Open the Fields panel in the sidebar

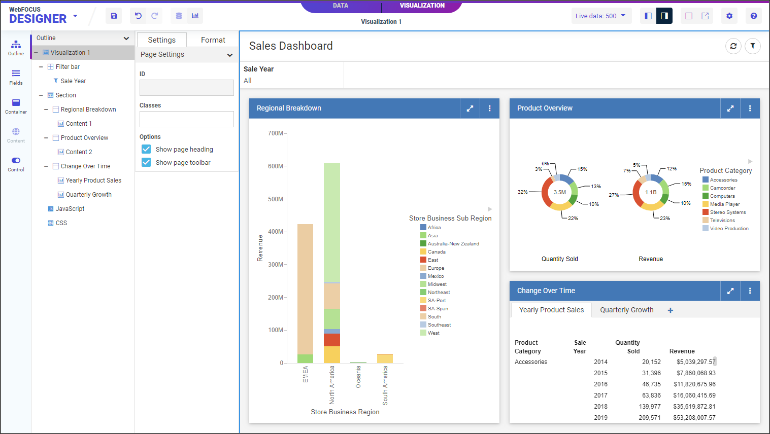coord(16,75)
